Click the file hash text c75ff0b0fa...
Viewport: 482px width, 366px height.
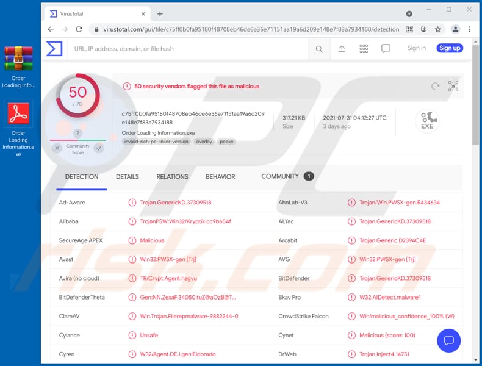click(193, 118)
